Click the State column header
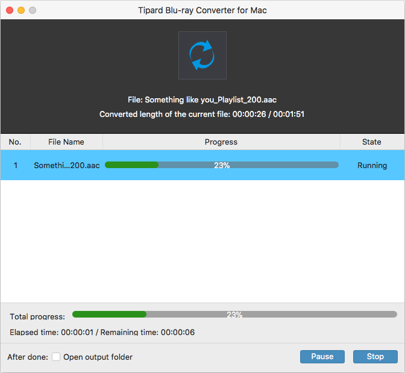This screenshot has width=405, height=373. click(371, 142)
